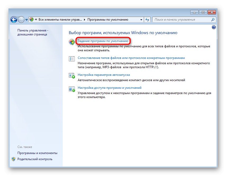The width and height of the screenshot is (226, 176).
Task: Click the program access settings icon
Action: tap(72, 89)
